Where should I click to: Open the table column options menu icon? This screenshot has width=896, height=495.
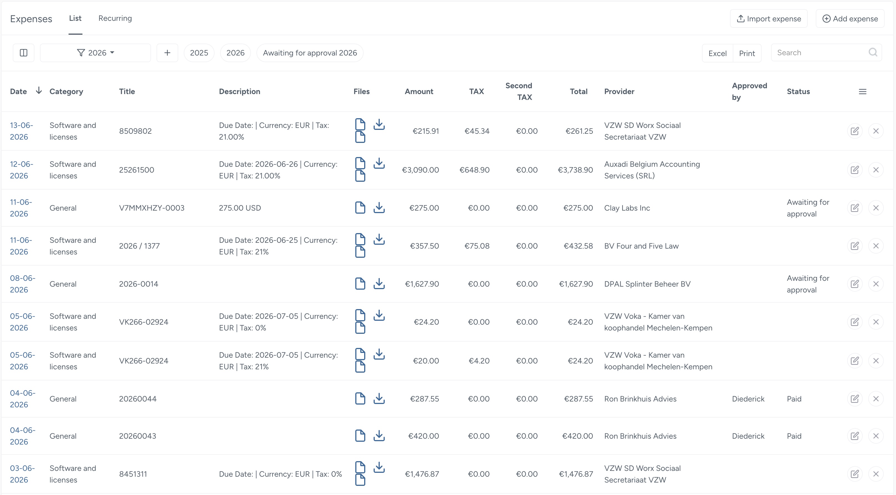coord(862,92)
